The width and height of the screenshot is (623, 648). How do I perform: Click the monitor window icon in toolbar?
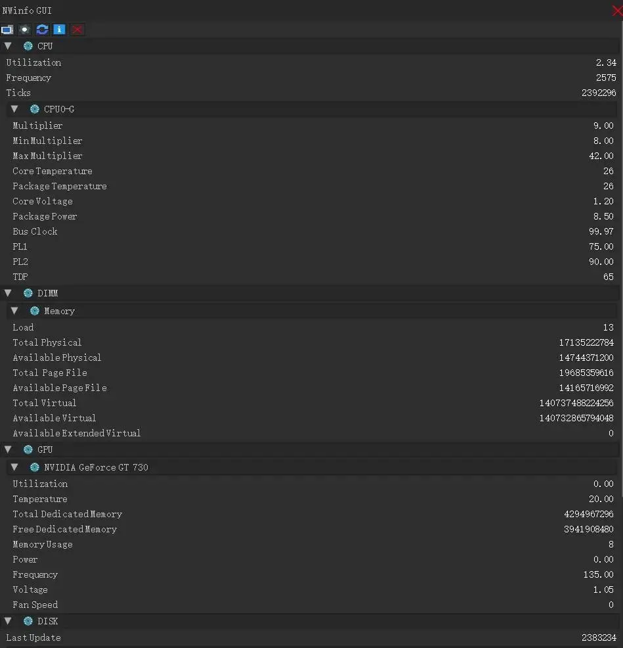tap(7, 30)
